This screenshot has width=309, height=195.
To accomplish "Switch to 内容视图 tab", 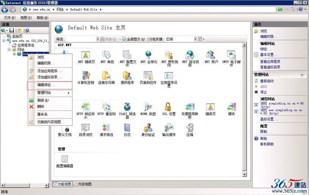I will [x=83, y=184].
